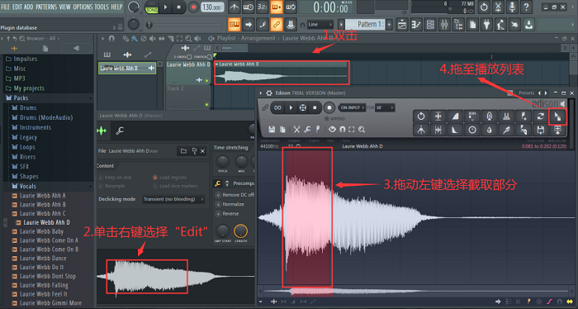The image size is (578, 309).
Task: Click the red Record button
Action: (192, 7)
